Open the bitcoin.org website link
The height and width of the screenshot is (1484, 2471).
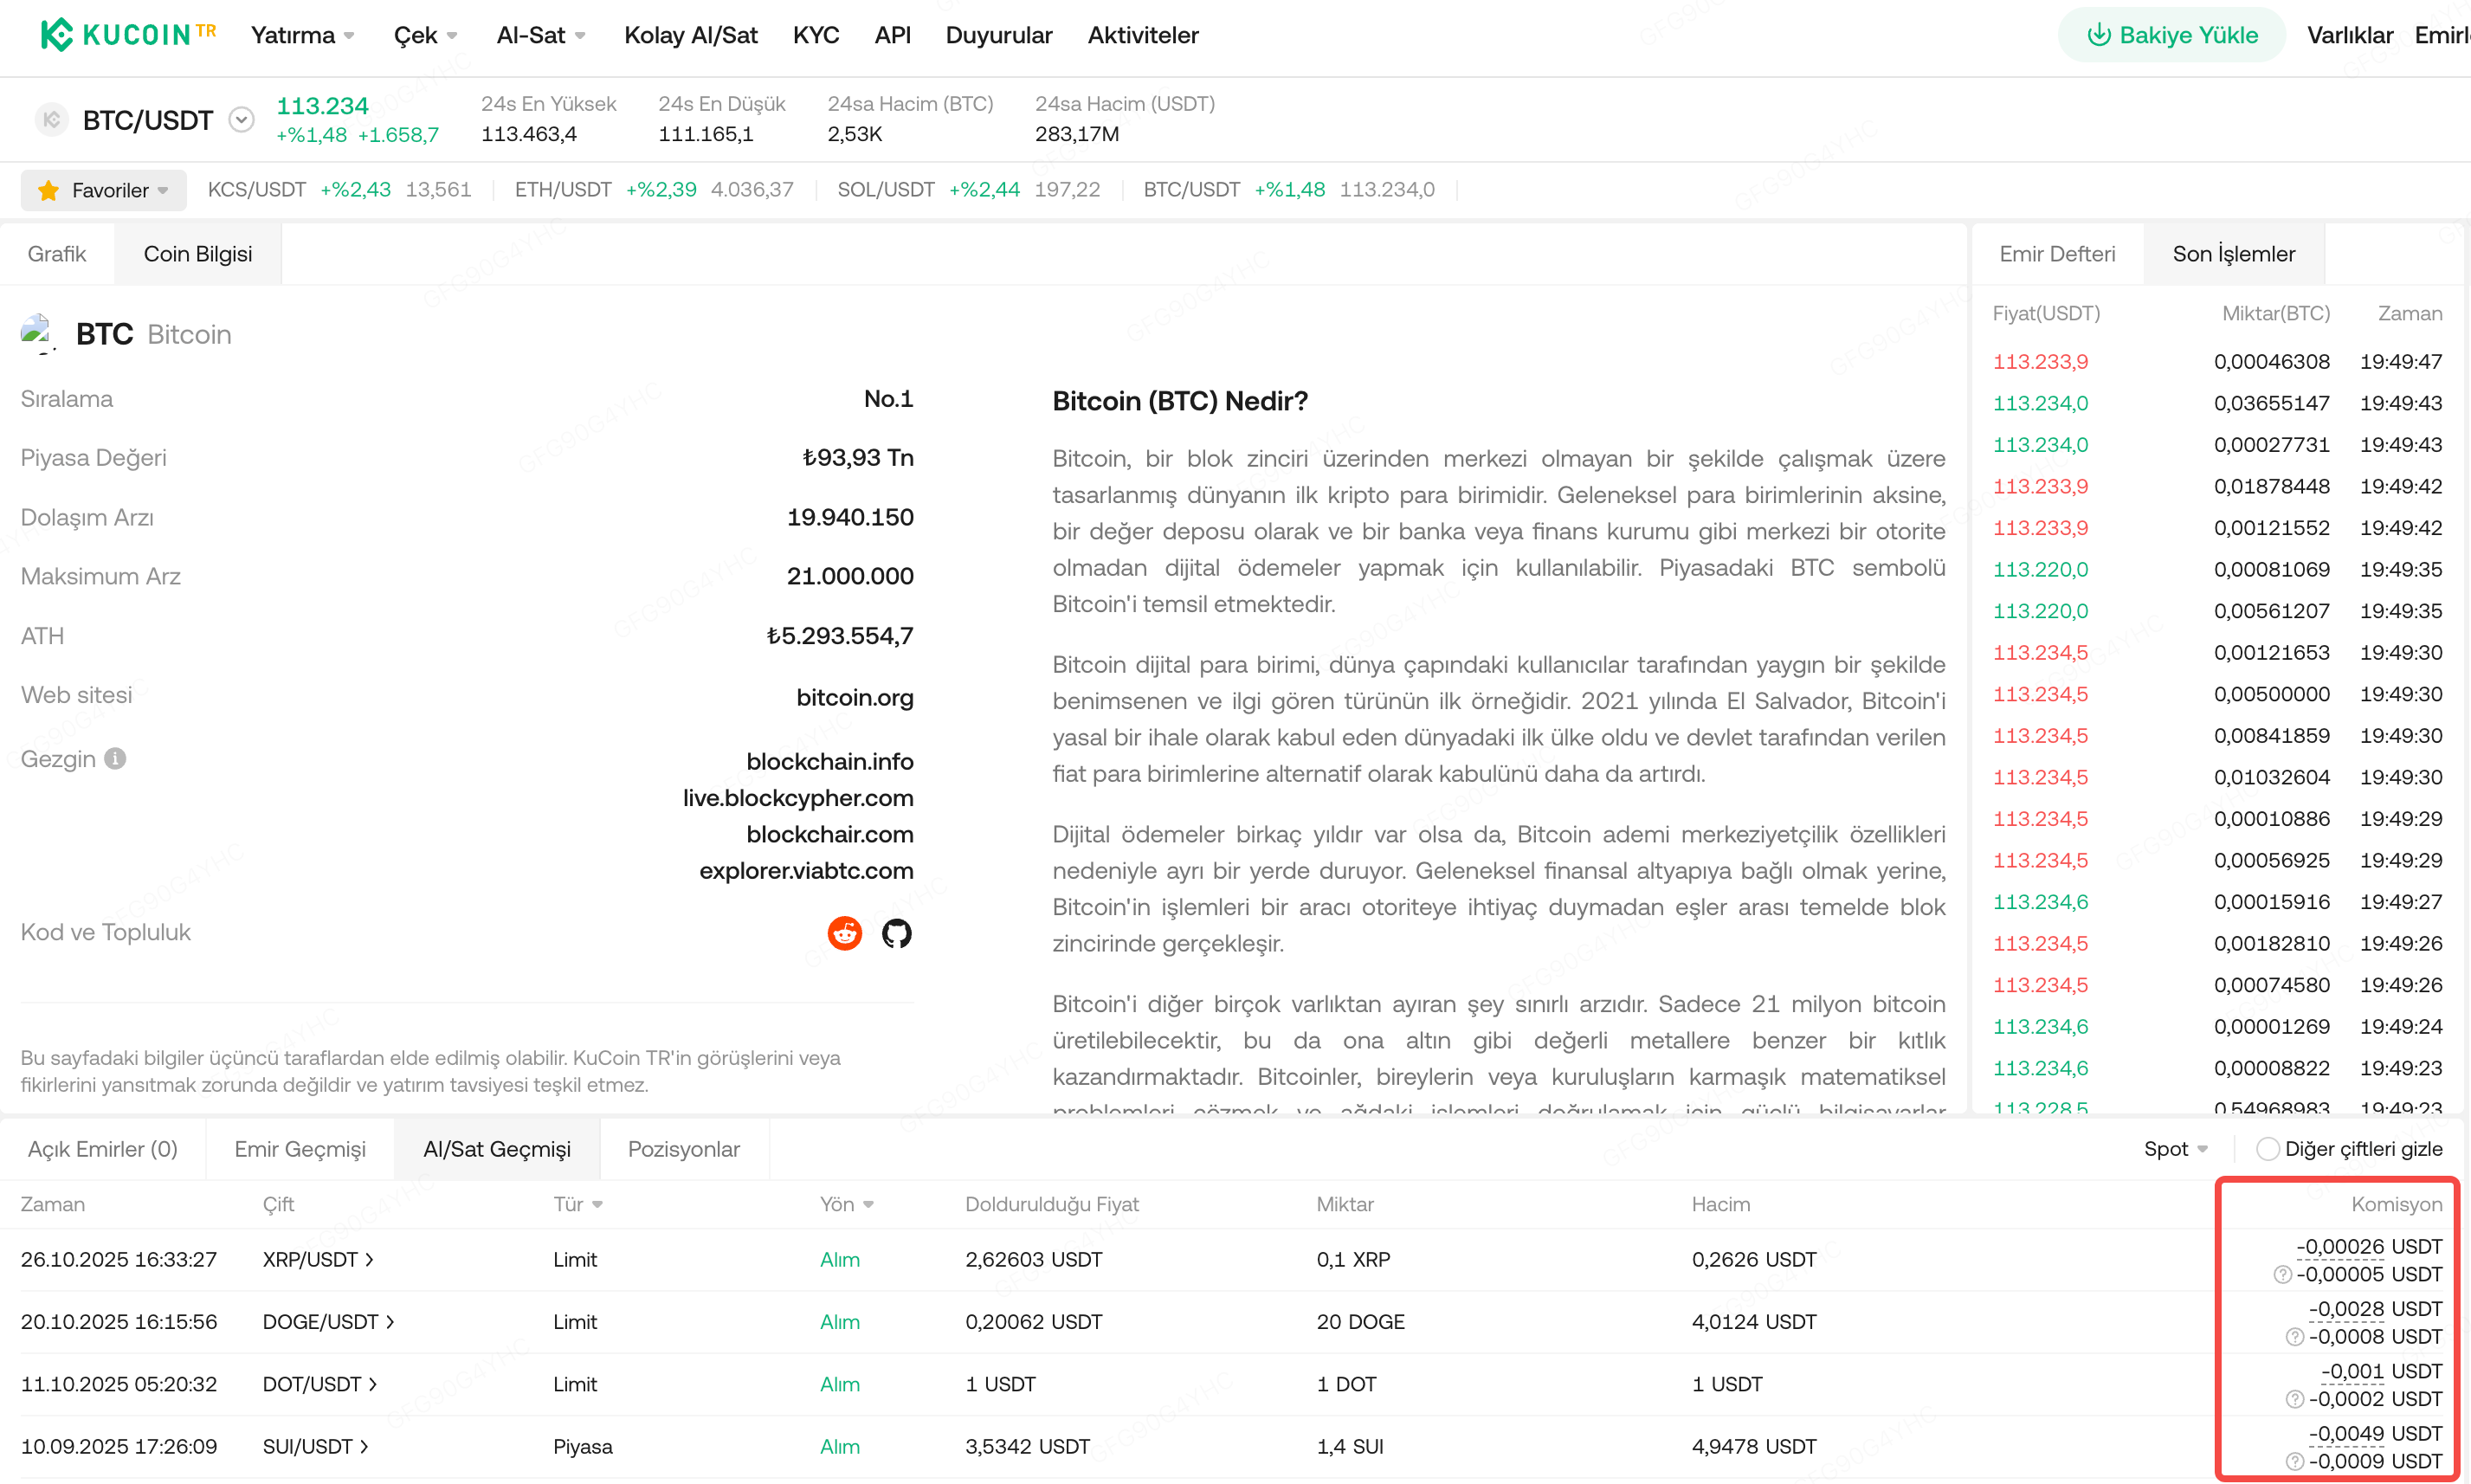(x=854, y=697)
